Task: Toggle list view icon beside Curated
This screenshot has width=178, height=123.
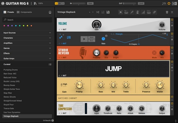Action: click(x=50, y=64)
